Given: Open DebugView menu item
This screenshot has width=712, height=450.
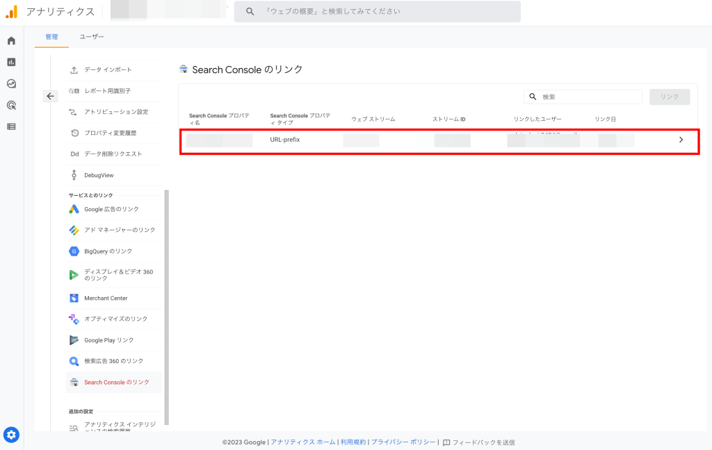Looking at the screenshot, I should pos(113,175).
